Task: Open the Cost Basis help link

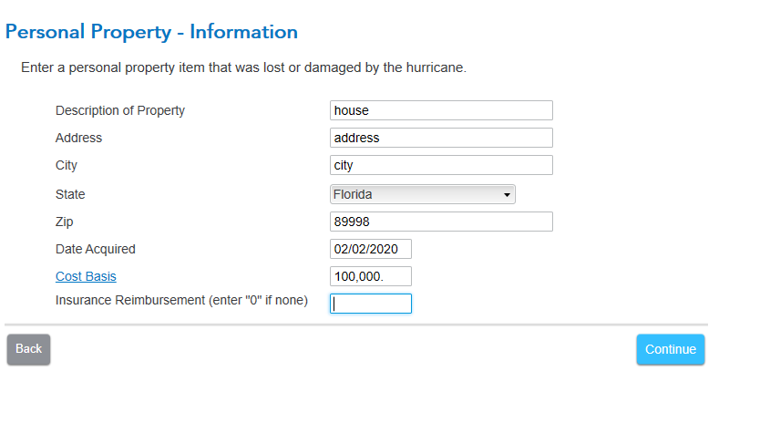Action: point(86,276)
